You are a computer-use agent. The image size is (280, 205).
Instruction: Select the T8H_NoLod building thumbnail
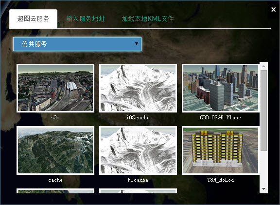coord(221,150)
